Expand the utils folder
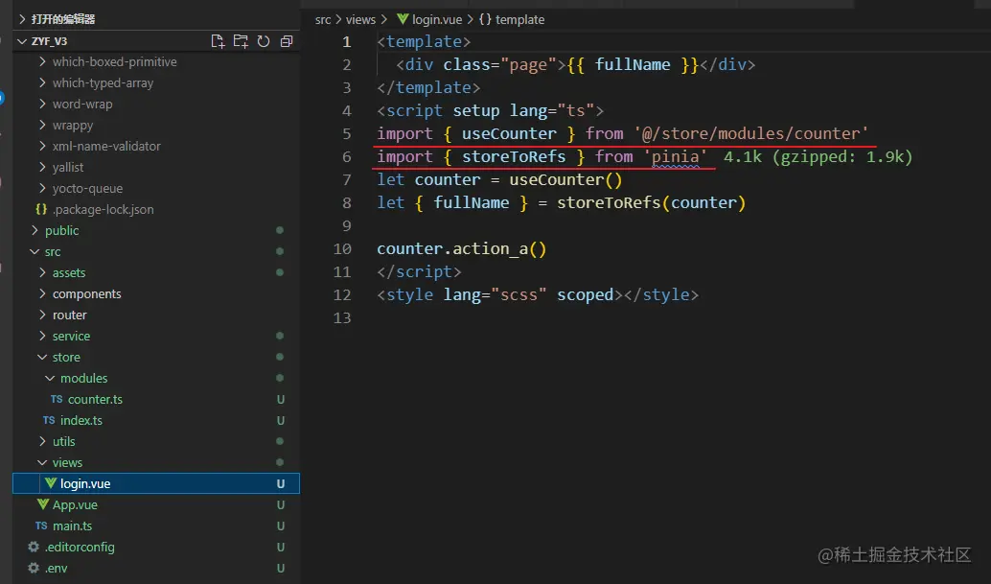Screen dimensions: 991x584 42,441
